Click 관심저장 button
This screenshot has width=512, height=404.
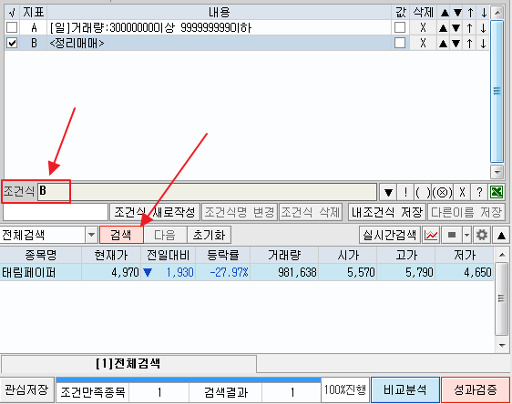(x=26, y=389)
